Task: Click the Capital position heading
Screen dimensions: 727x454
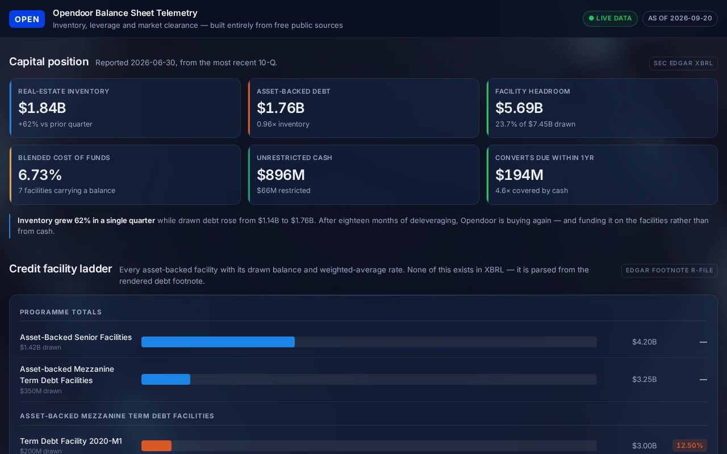Action: (49, 62)
